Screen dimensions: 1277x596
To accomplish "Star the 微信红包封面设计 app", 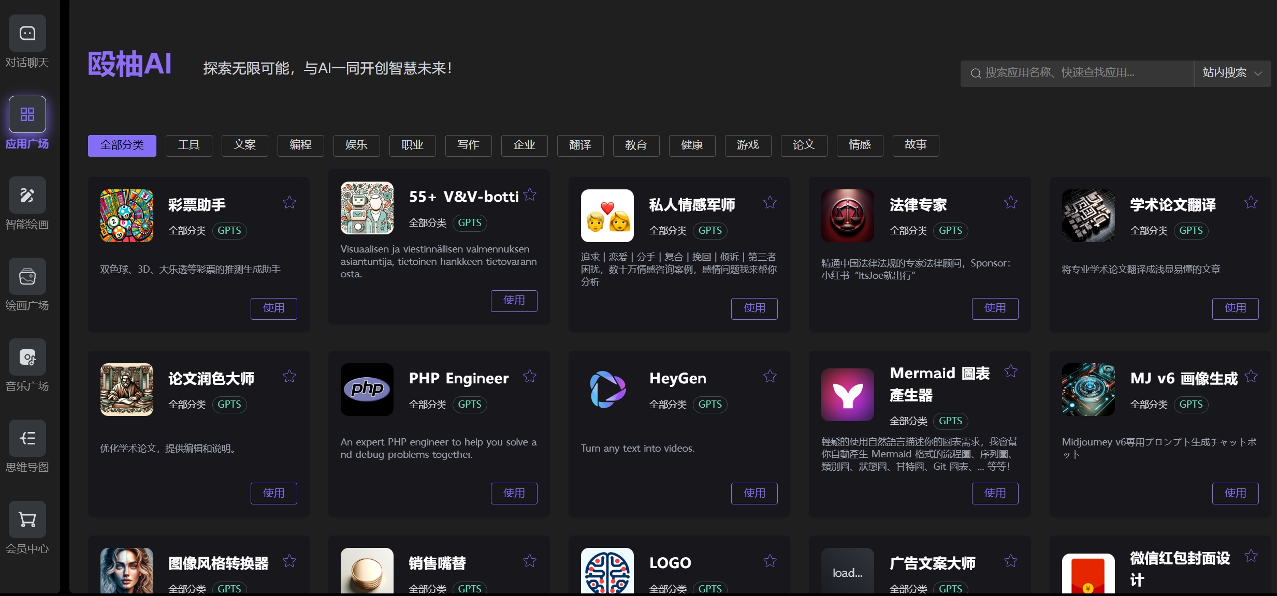I will 1251,556.
